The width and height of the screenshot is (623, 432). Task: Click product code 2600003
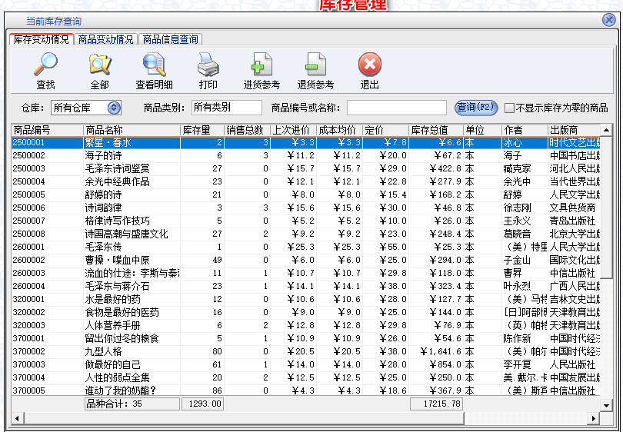[28, 273]
